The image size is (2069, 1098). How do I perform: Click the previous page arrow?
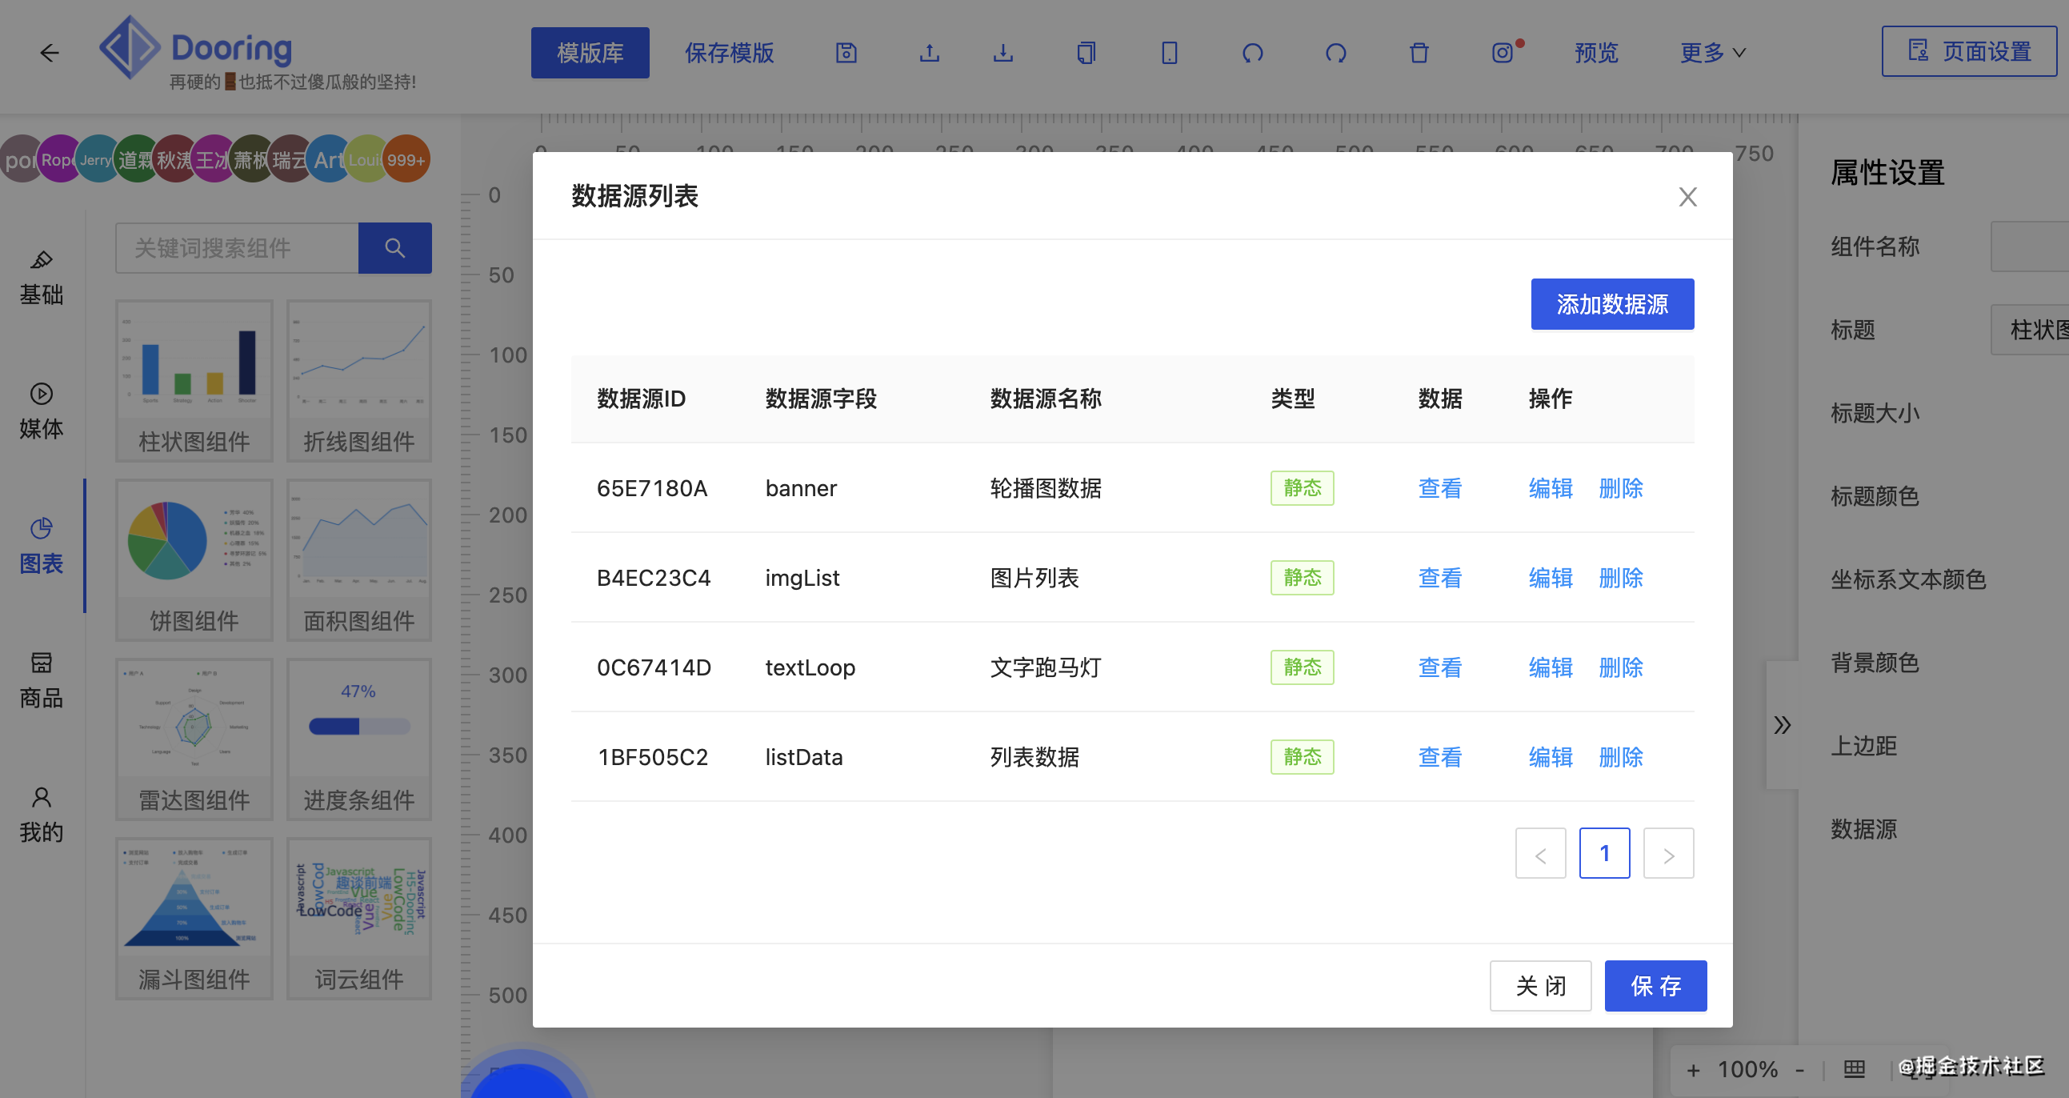coord(1540,853)
